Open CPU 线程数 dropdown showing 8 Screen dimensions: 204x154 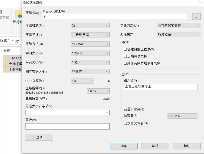[x=83, y=81]
